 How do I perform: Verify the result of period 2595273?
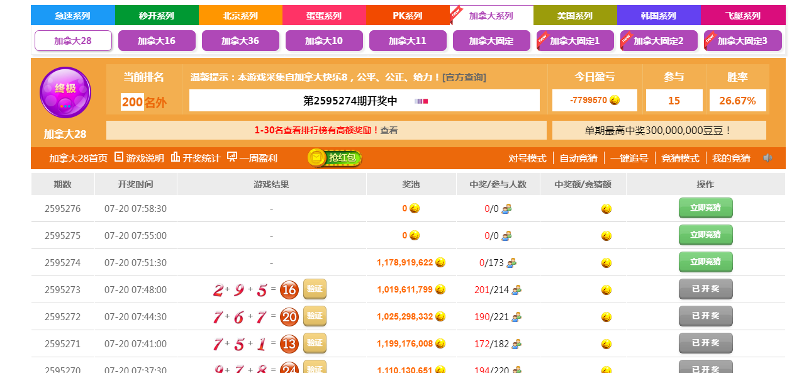click(x=315, y=289)
